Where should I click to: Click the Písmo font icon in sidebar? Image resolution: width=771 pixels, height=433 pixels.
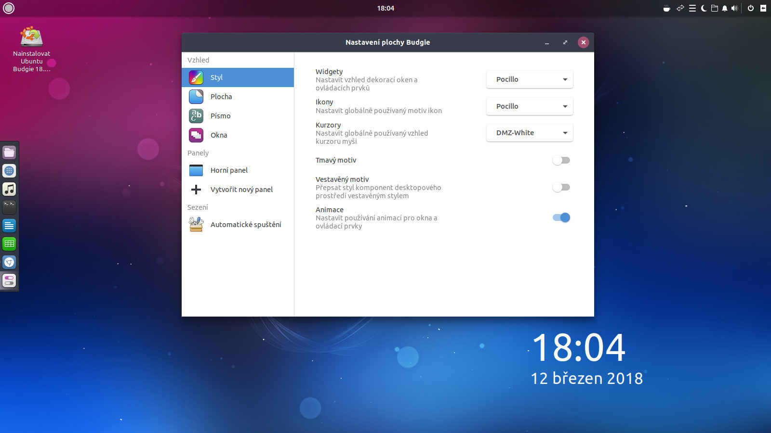point(196,116)
